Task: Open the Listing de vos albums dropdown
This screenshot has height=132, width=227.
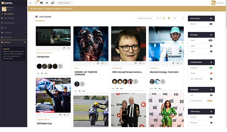Action: [x=147, y=18]
